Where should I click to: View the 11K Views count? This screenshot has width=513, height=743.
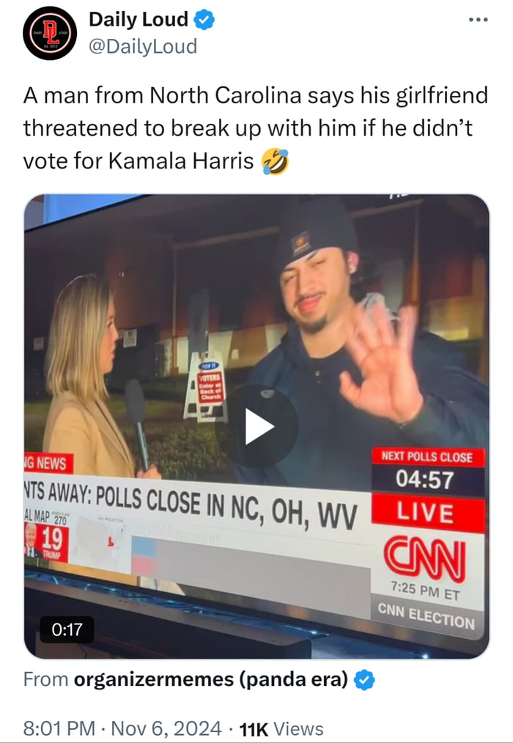click(x=281, y=729)
